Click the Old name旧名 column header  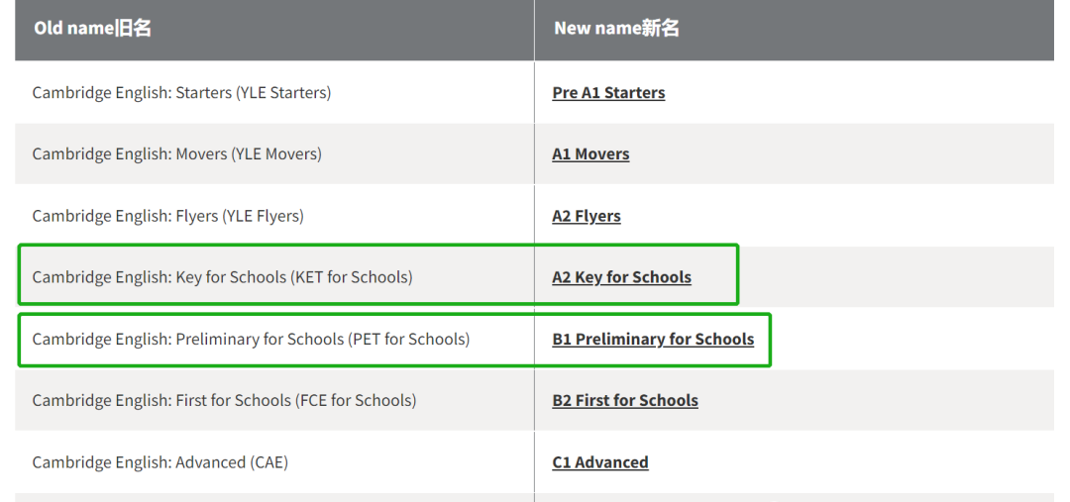tap(274, 29)
